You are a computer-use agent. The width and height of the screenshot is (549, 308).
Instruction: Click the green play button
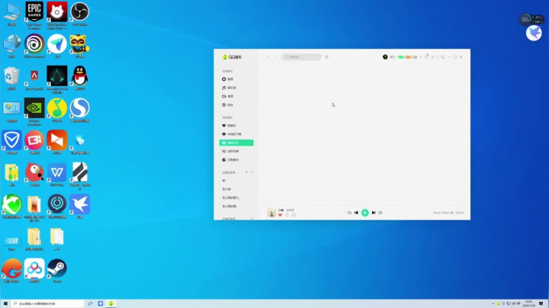364,213
